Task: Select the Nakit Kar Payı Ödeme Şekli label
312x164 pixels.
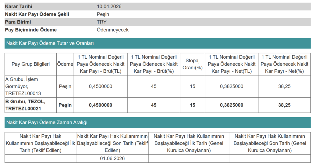Action: 37,14
